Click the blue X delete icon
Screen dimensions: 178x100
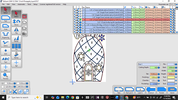15,91
